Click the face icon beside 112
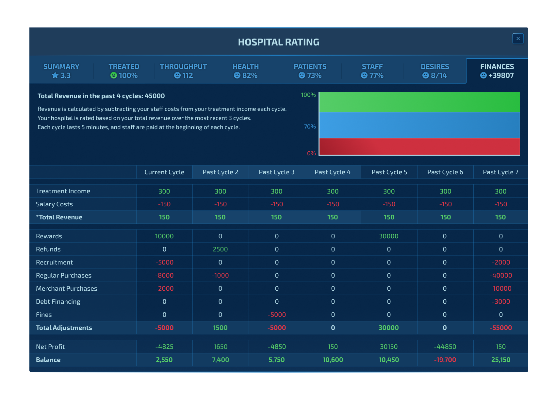Image resolution: width=557 pixels, height=410 pixels. [x=177, y=76]
